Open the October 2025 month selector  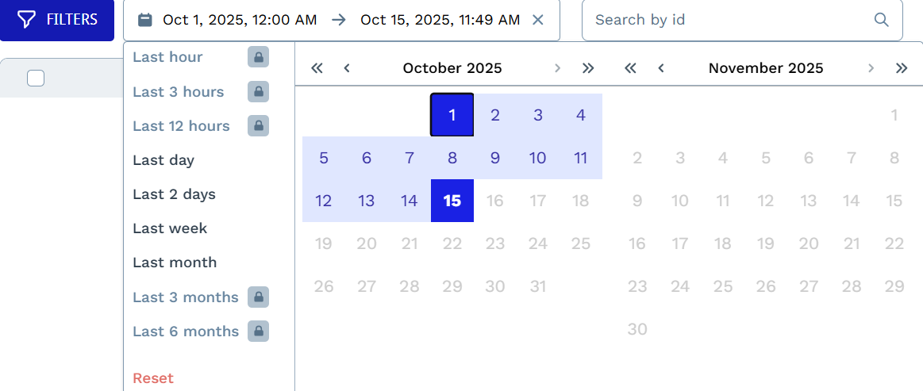coord(452,68)
